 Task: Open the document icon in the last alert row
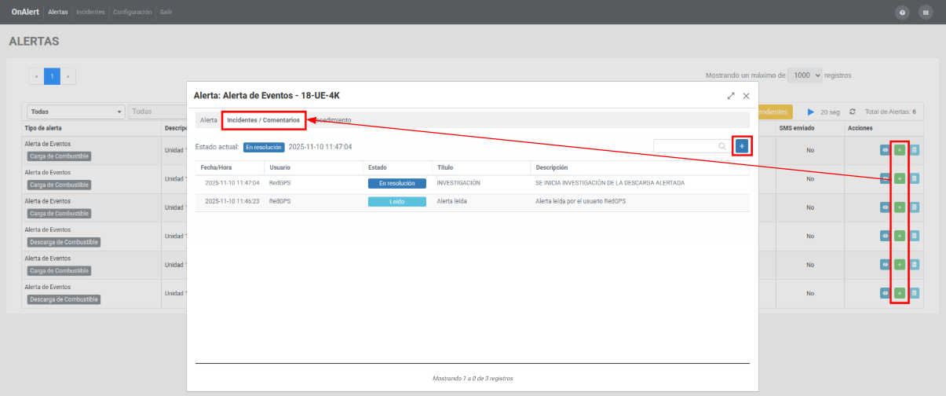point(914,293)
